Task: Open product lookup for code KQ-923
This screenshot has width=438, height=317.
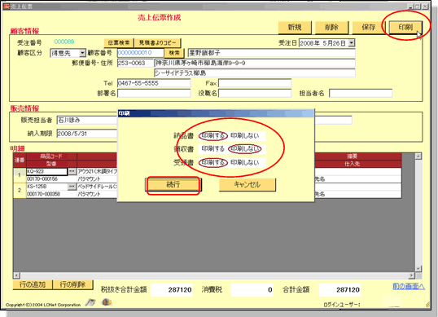Action: [x=72, y=171]
